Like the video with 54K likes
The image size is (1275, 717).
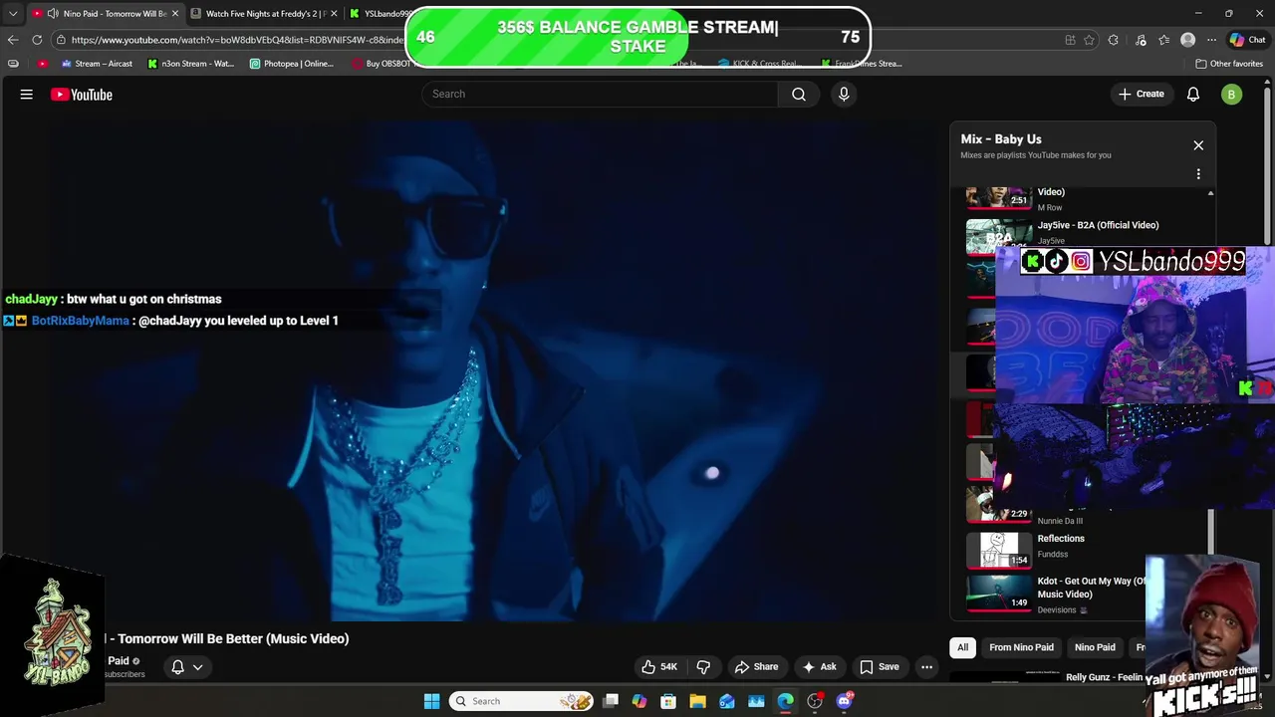(659, 667)
